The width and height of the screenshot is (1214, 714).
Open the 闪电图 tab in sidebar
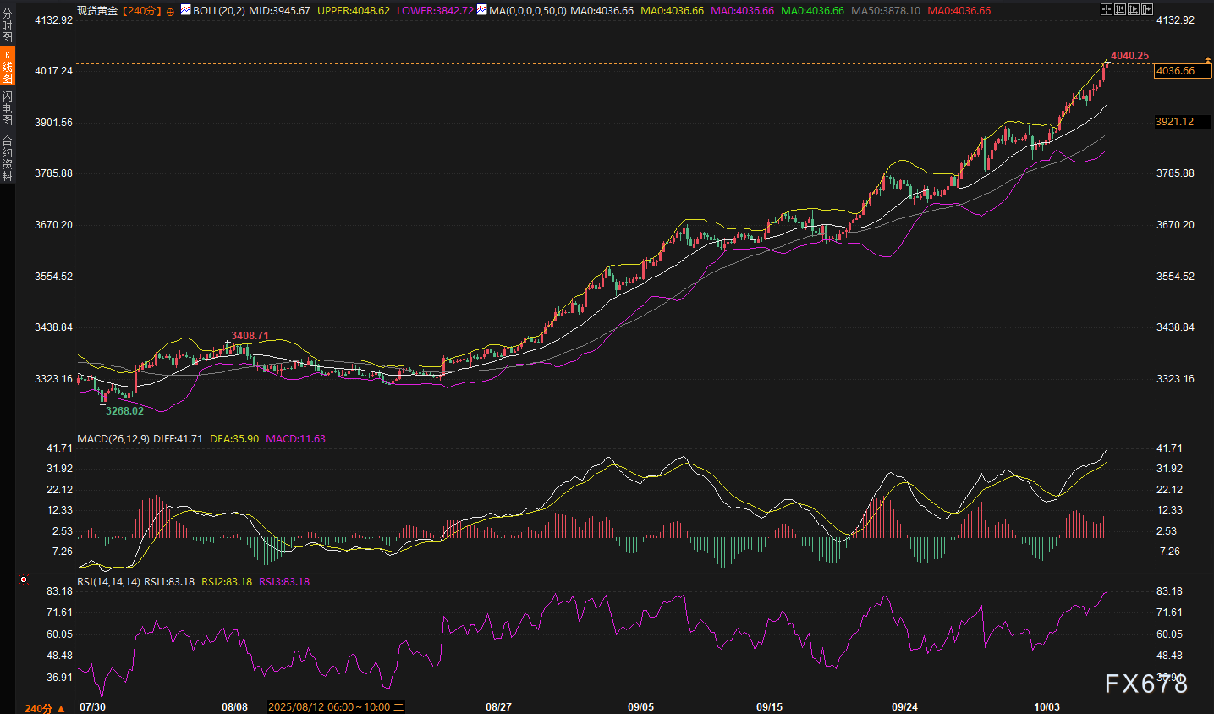(7, 108)
